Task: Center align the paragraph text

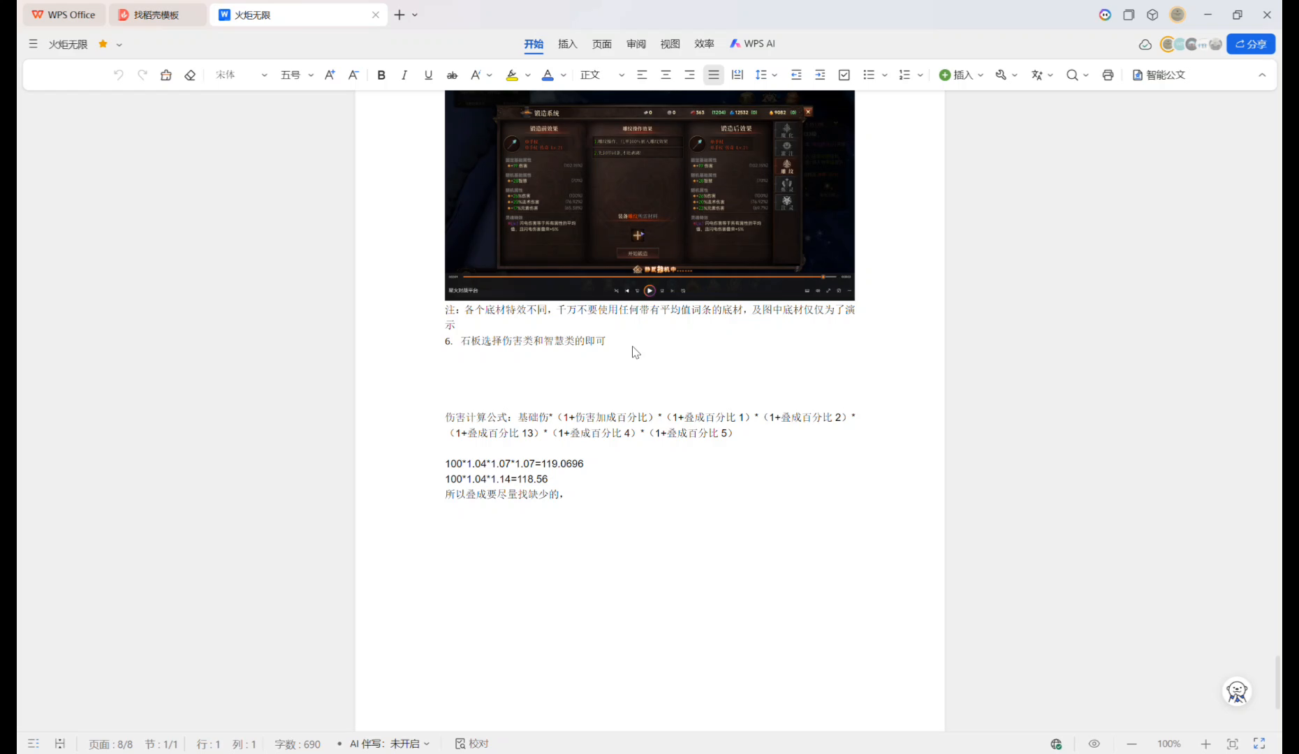Action: [x=666, y=75]
